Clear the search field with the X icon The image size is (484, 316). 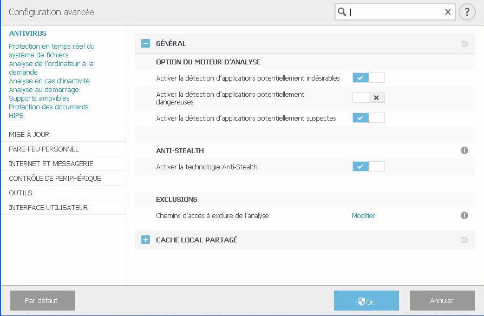pos(448,12)
